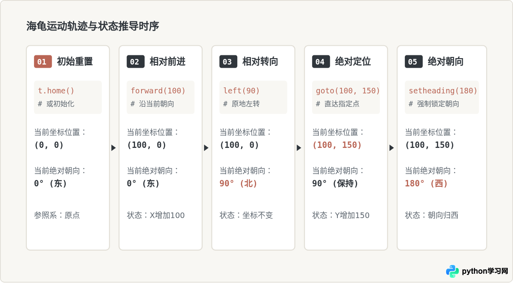Screen dimensions: 513x283
Task: Click the left(90) code text
Action: tap(242, 91)
